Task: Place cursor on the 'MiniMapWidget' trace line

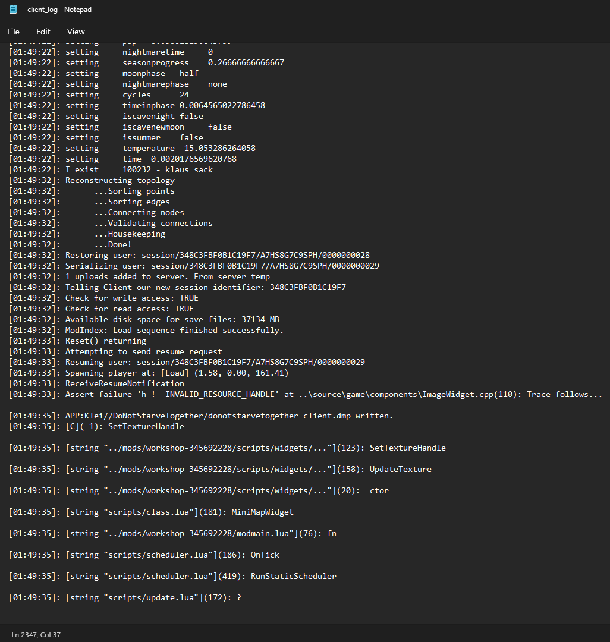Action: [178, 512]
